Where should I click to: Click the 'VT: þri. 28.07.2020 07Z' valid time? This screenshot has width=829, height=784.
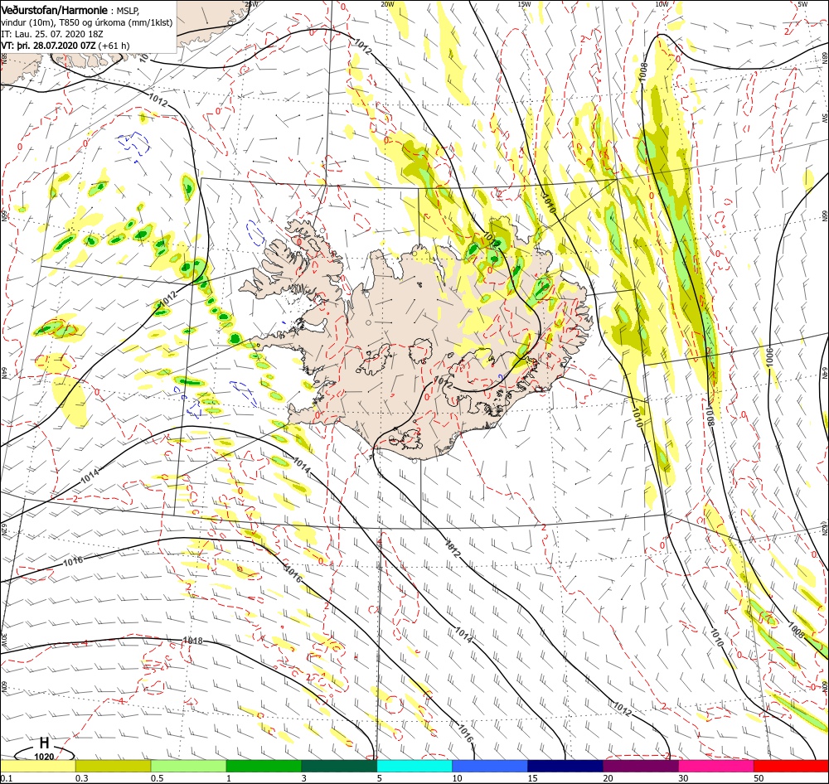point(48,46)
